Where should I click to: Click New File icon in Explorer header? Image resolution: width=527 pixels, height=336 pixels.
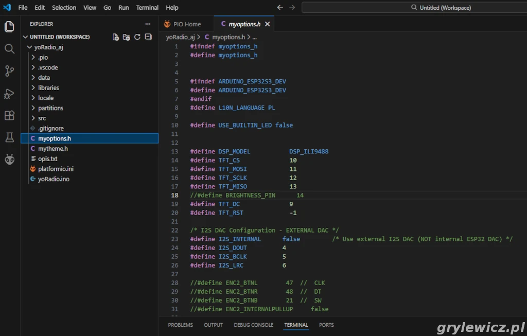click(x=116, y=37)
